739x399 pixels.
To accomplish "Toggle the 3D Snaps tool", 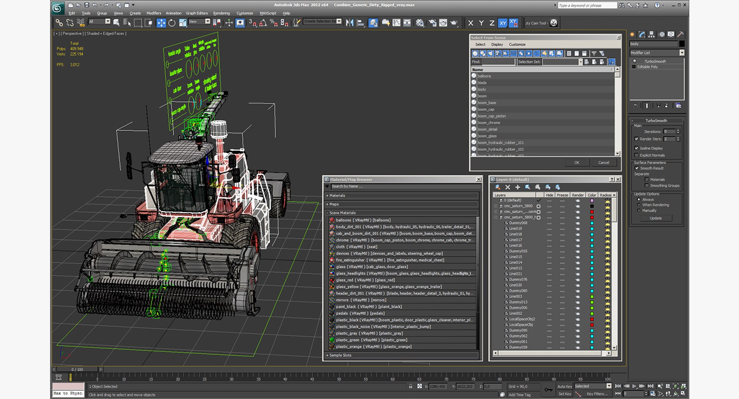I will click(x=252, y=23).
